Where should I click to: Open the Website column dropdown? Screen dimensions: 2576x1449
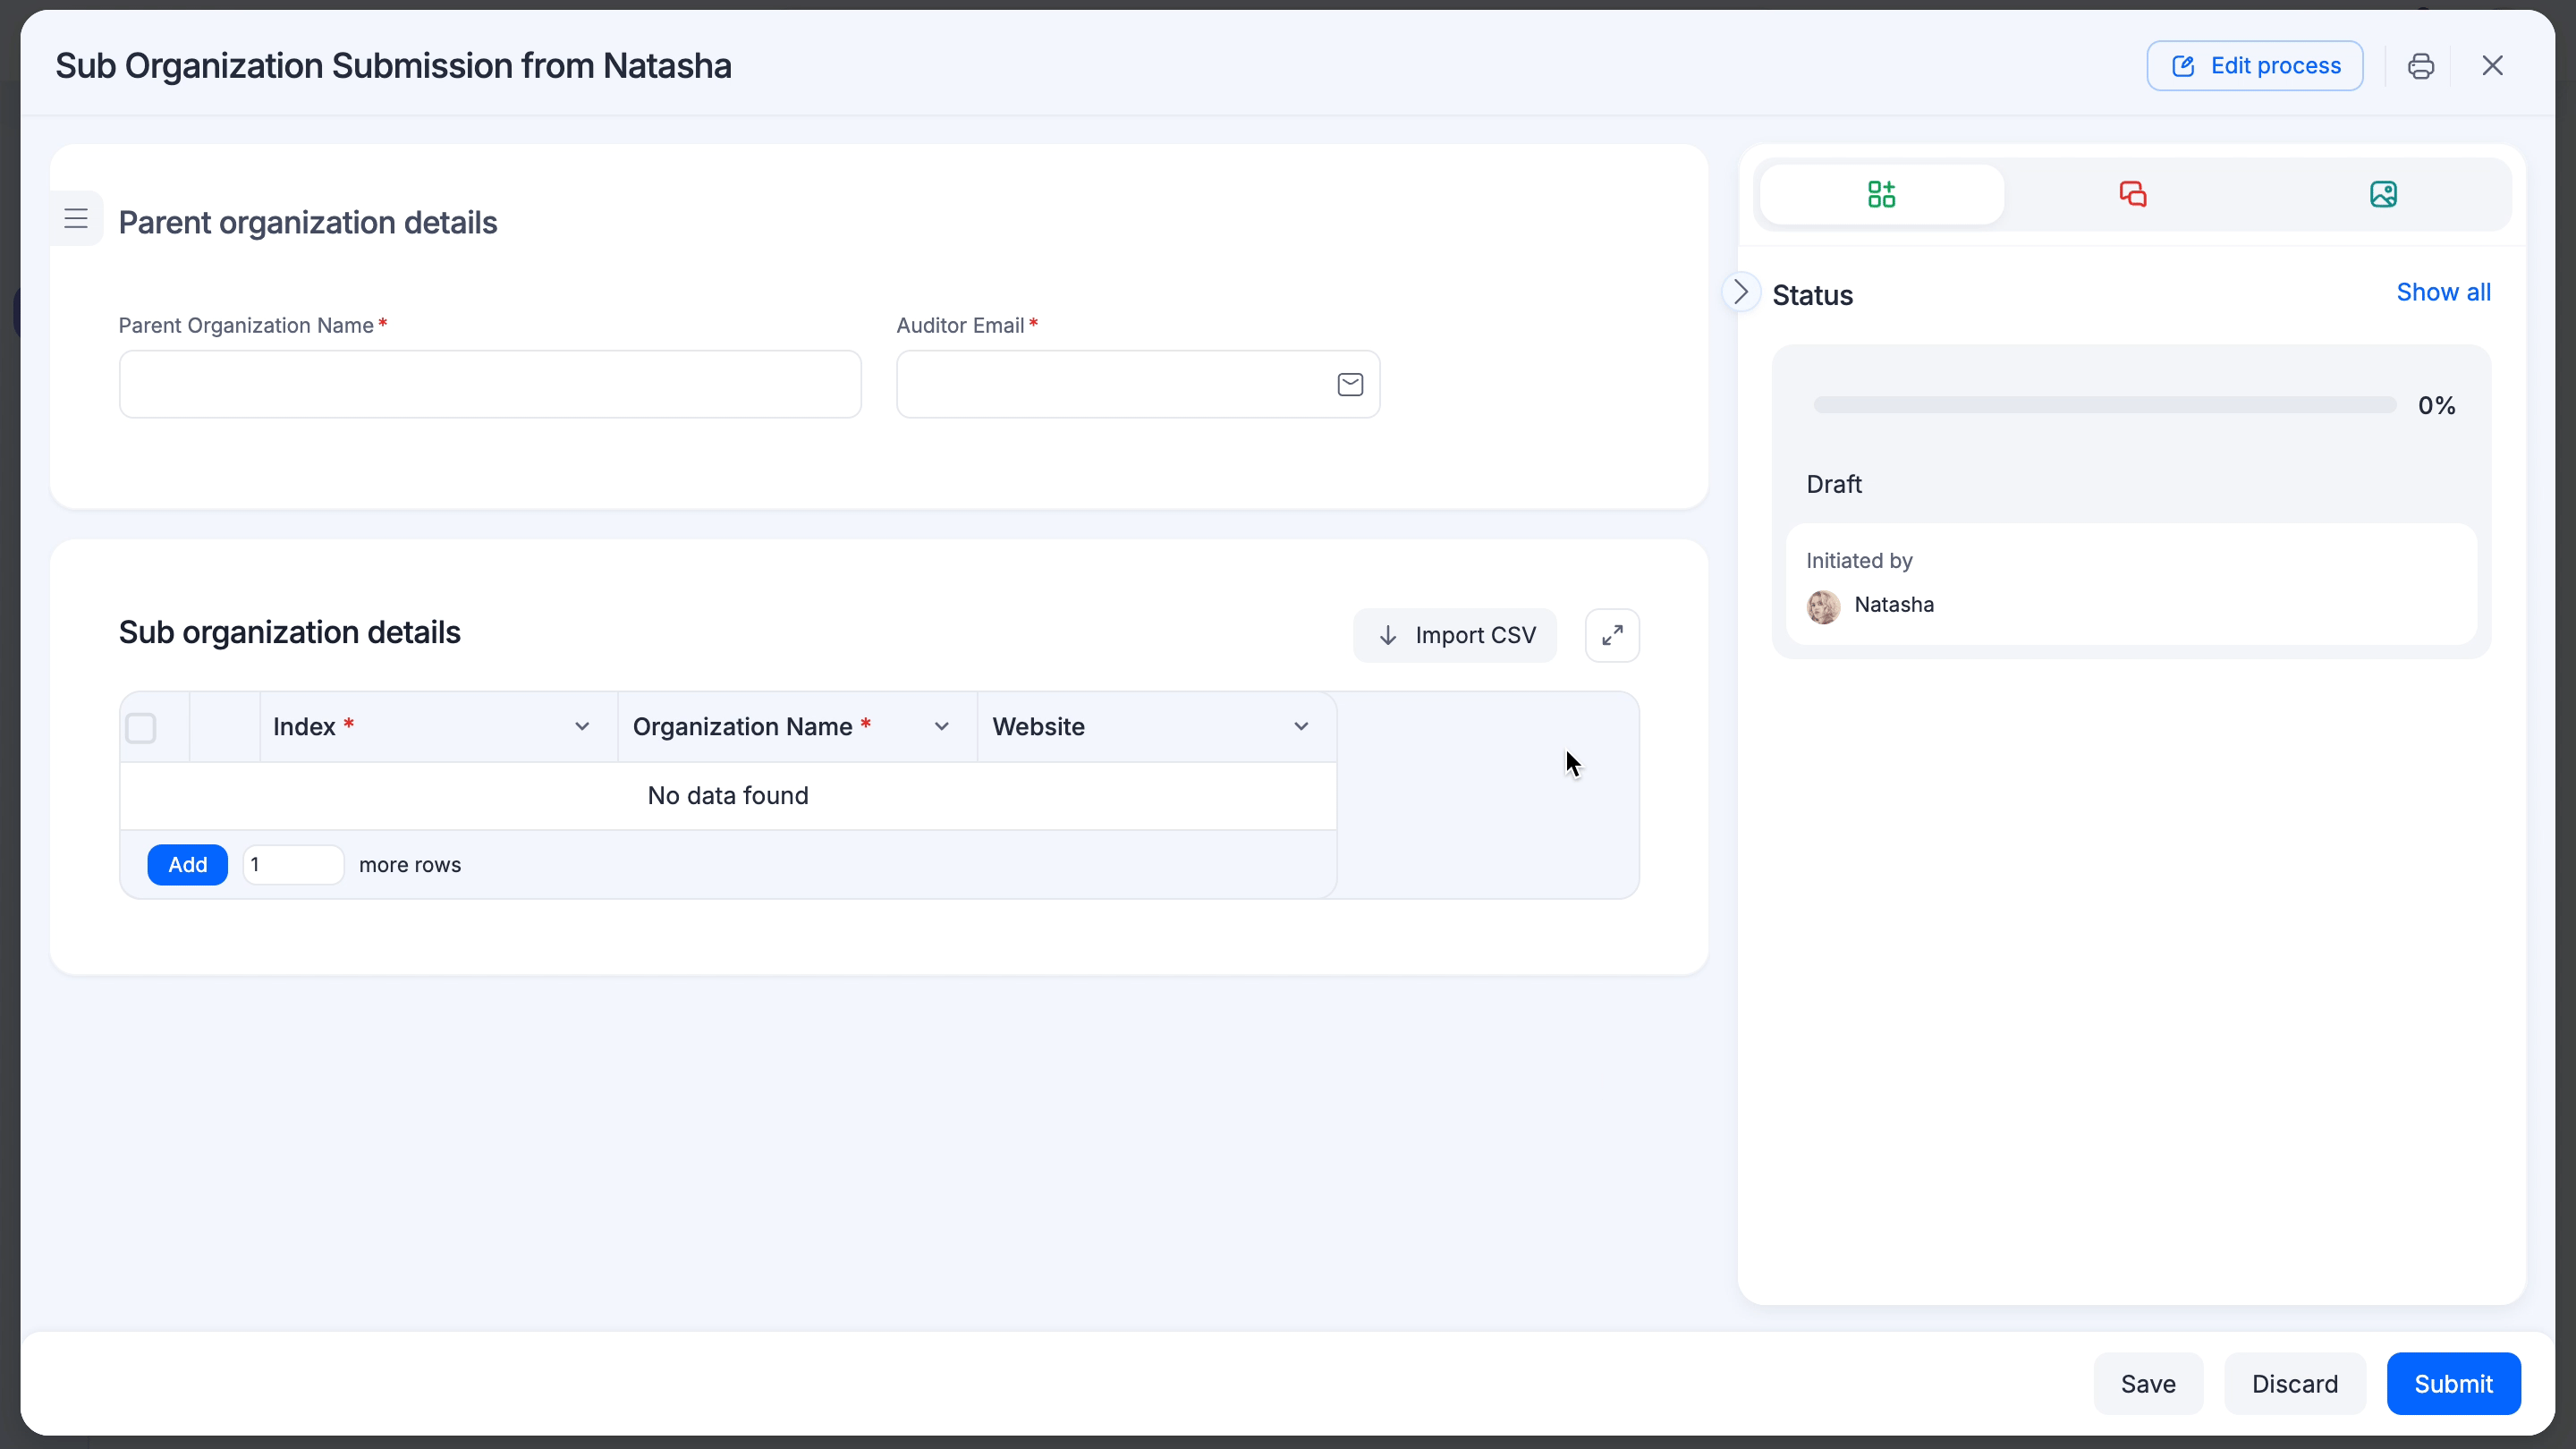pos(1301,727)
